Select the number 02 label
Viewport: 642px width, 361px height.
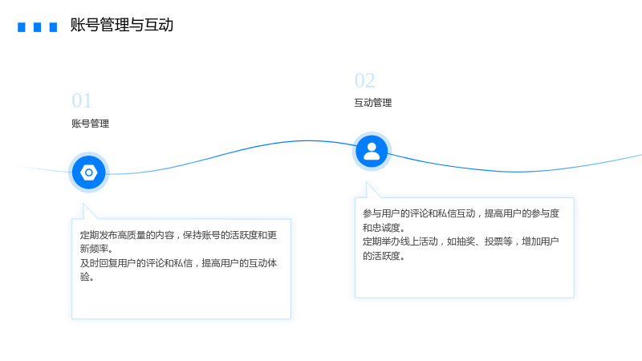(x=364, y=80)
